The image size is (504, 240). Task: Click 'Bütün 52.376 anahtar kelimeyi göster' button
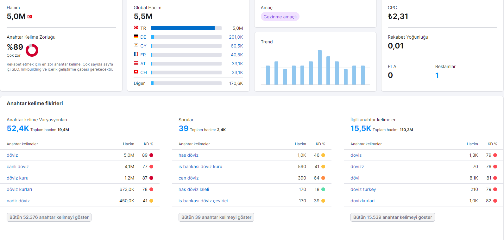point(49,217)
